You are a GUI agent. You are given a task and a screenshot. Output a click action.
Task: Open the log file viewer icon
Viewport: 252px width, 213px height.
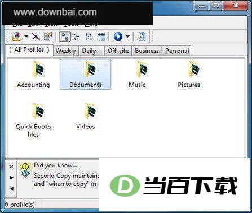tap(142, 37)
